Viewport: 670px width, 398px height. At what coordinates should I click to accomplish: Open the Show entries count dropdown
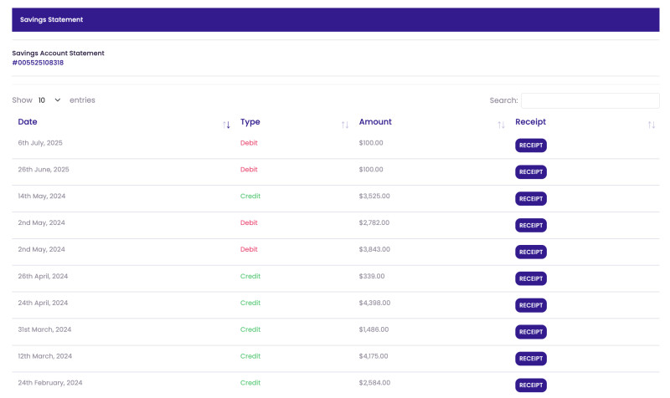49,100
